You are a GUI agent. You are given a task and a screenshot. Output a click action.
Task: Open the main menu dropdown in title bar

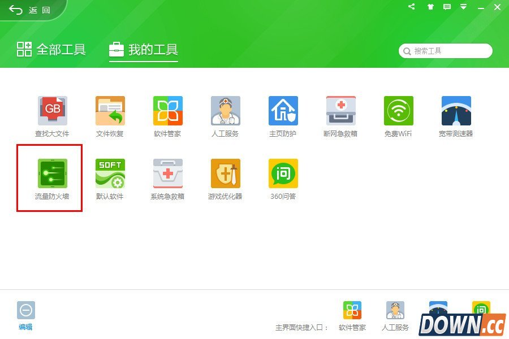pos(463,7)
